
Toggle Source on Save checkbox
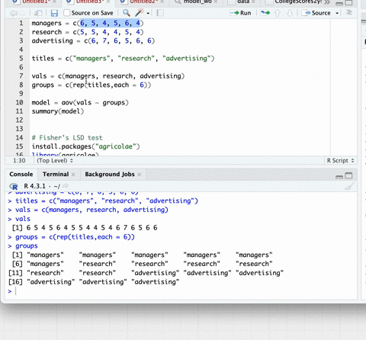click(x=66, y=13)
